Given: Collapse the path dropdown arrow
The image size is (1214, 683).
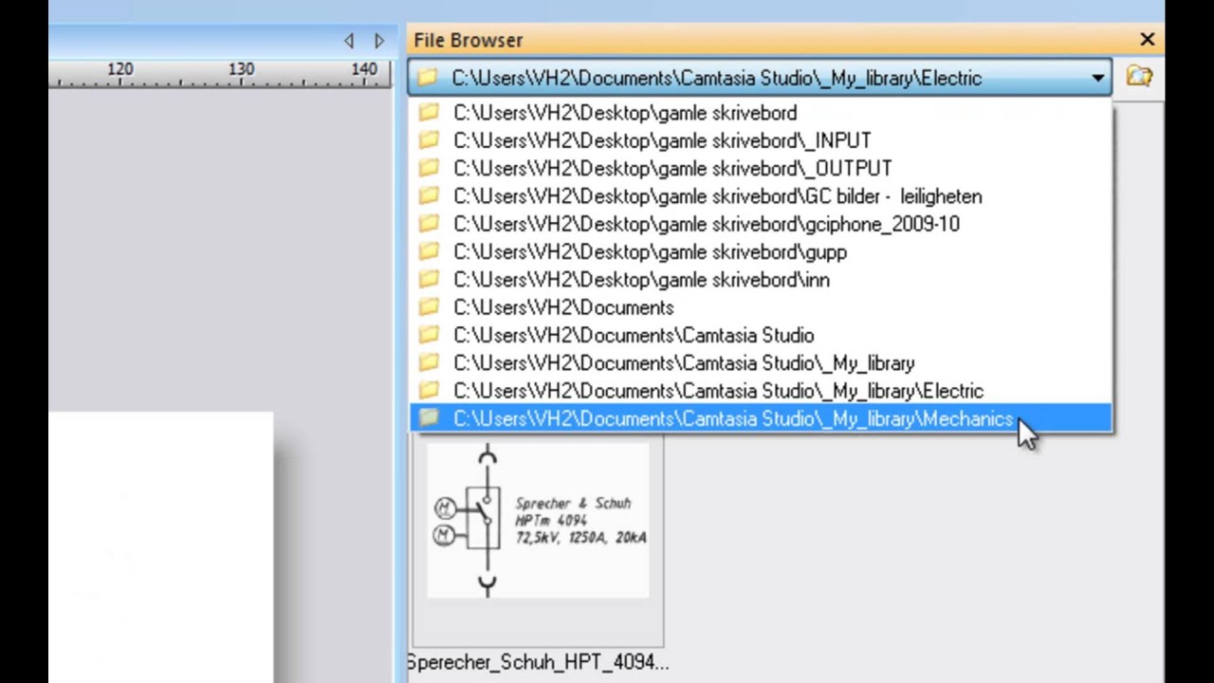Looking at the screenshot, I should pos(1097,78).
